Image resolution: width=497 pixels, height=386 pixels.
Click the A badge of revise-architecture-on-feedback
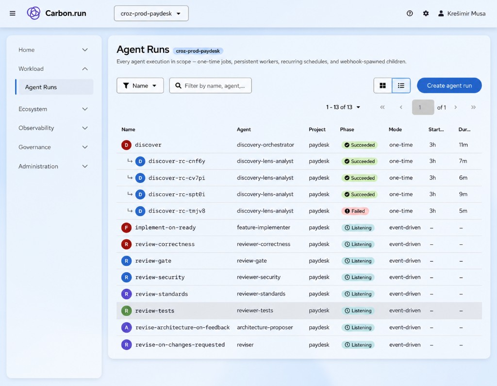pos(127,327)
